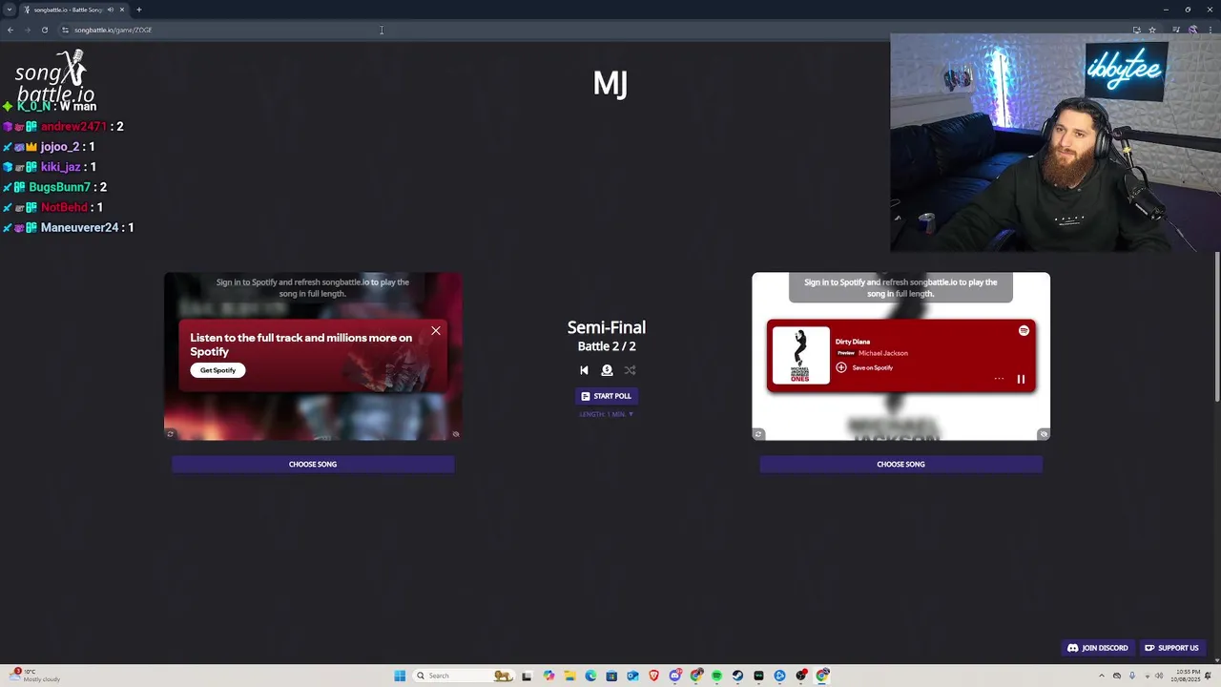
Task: Click the browser profile avatar icon
Action: click(1193, 30)
